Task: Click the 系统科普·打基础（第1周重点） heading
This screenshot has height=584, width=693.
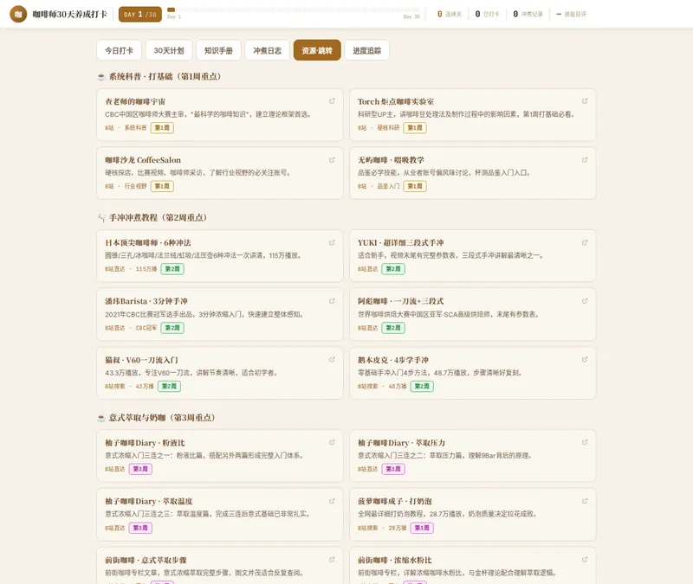Action: point(165,76)
